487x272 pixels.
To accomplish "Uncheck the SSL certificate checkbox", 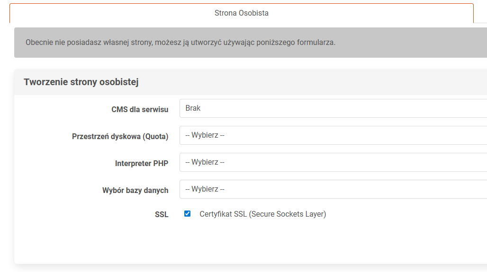I will [x=188, y=214].
